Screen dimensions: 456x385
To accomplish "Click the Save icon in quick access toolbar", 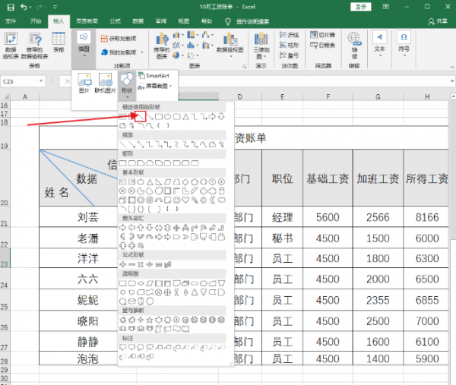I will [x=11, y=7].
